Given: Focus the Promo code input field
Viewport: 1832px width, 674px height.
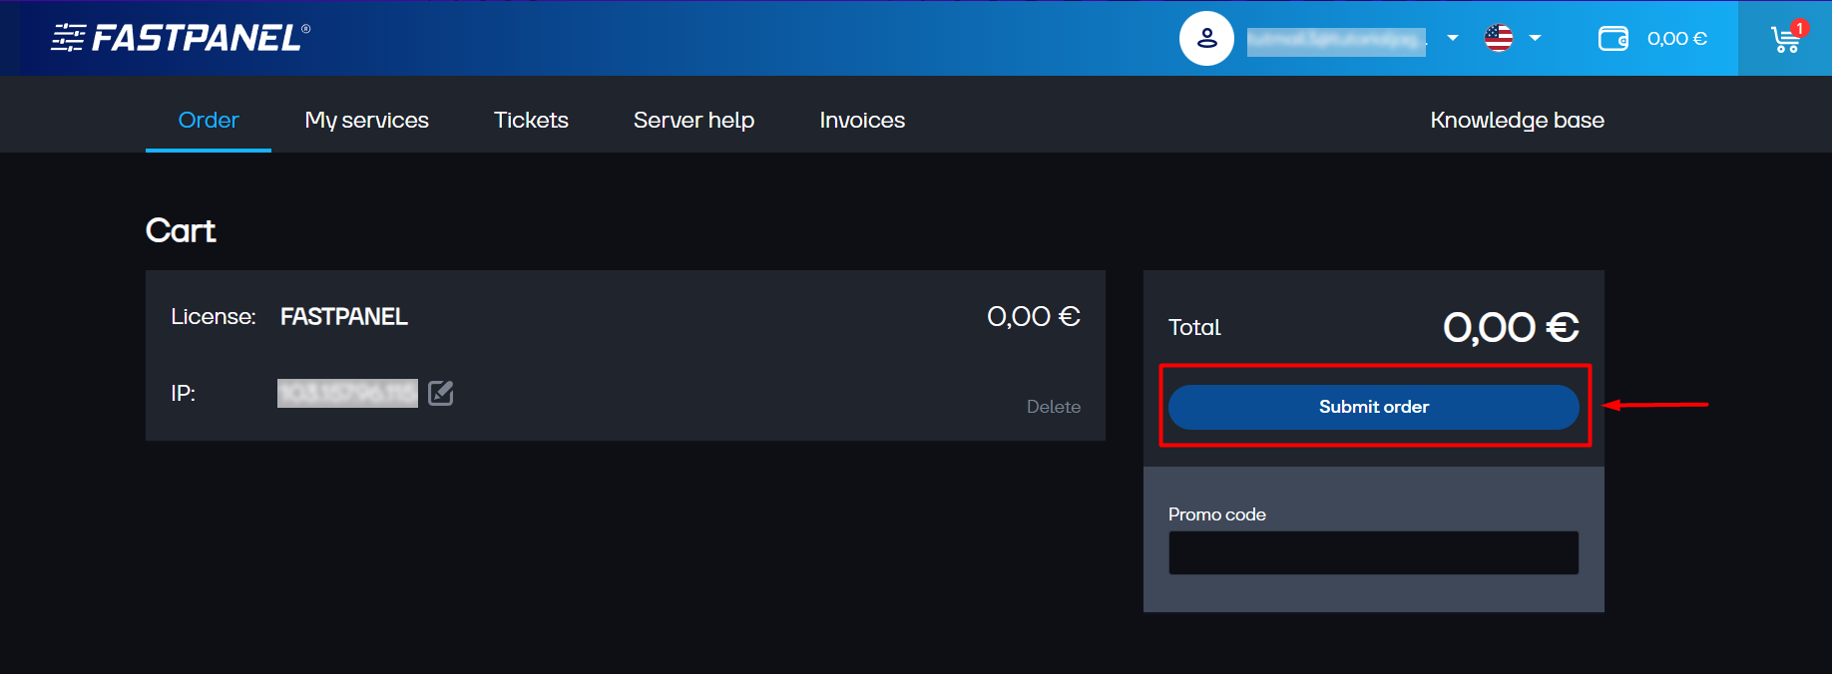Looking at the screenshot, I should (1373, 552).
